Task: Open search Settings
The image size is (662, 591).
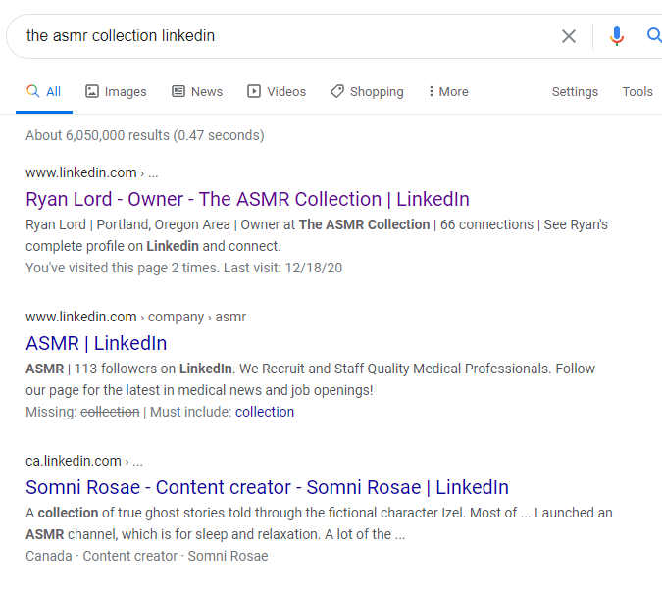Action: [x=575, y=91]
